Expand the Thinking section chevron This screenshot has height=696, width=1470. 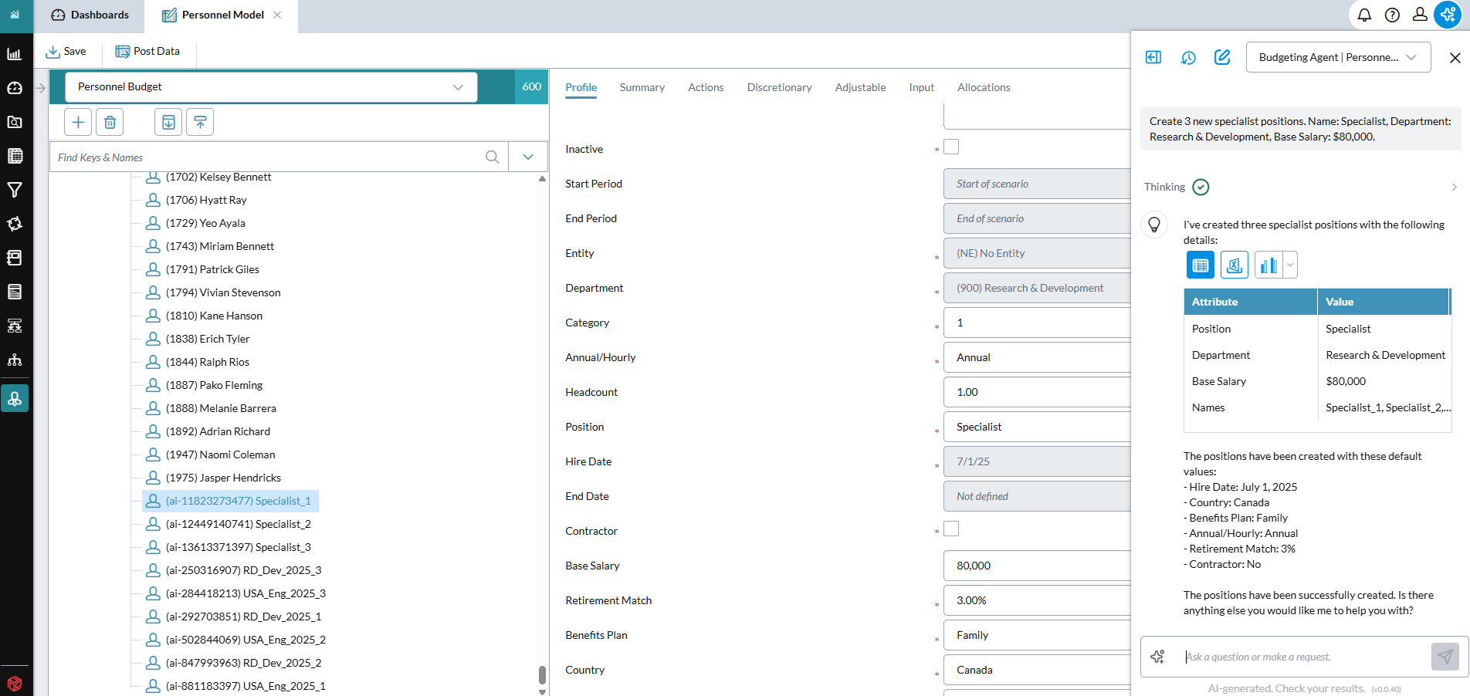point(1455,187)
